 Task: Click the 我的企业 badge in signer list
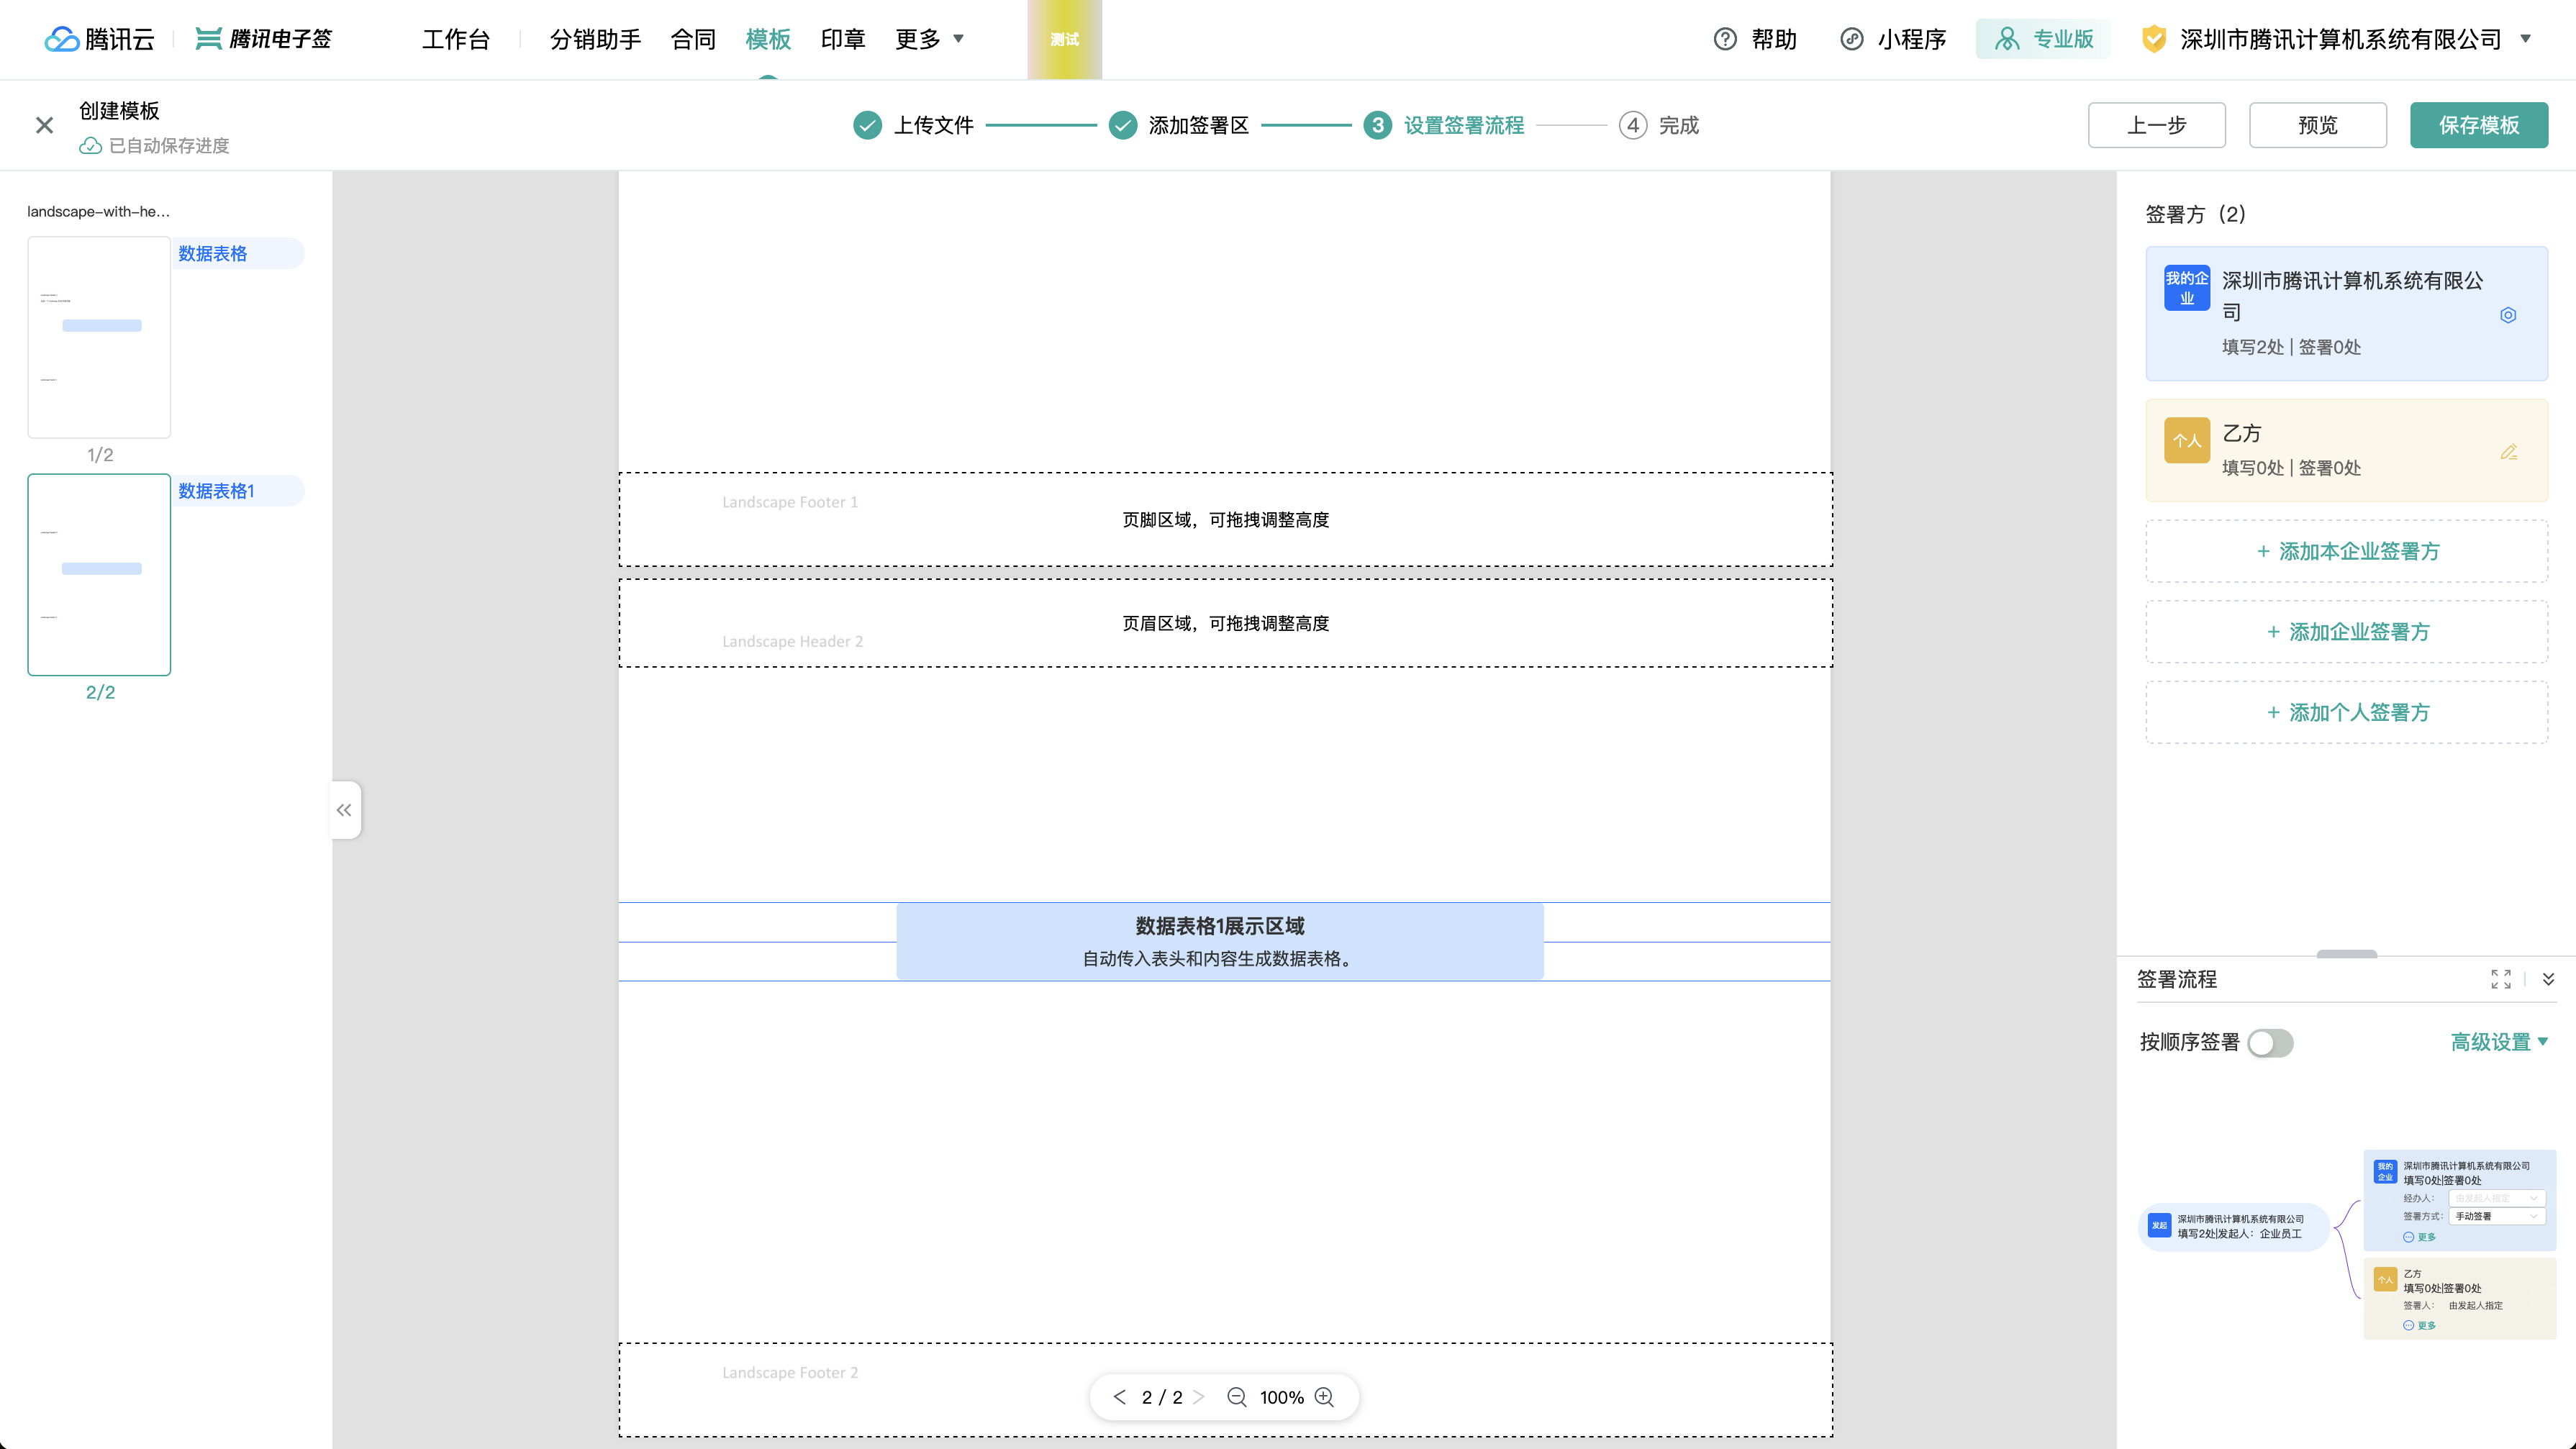[x=2187, y=288]
